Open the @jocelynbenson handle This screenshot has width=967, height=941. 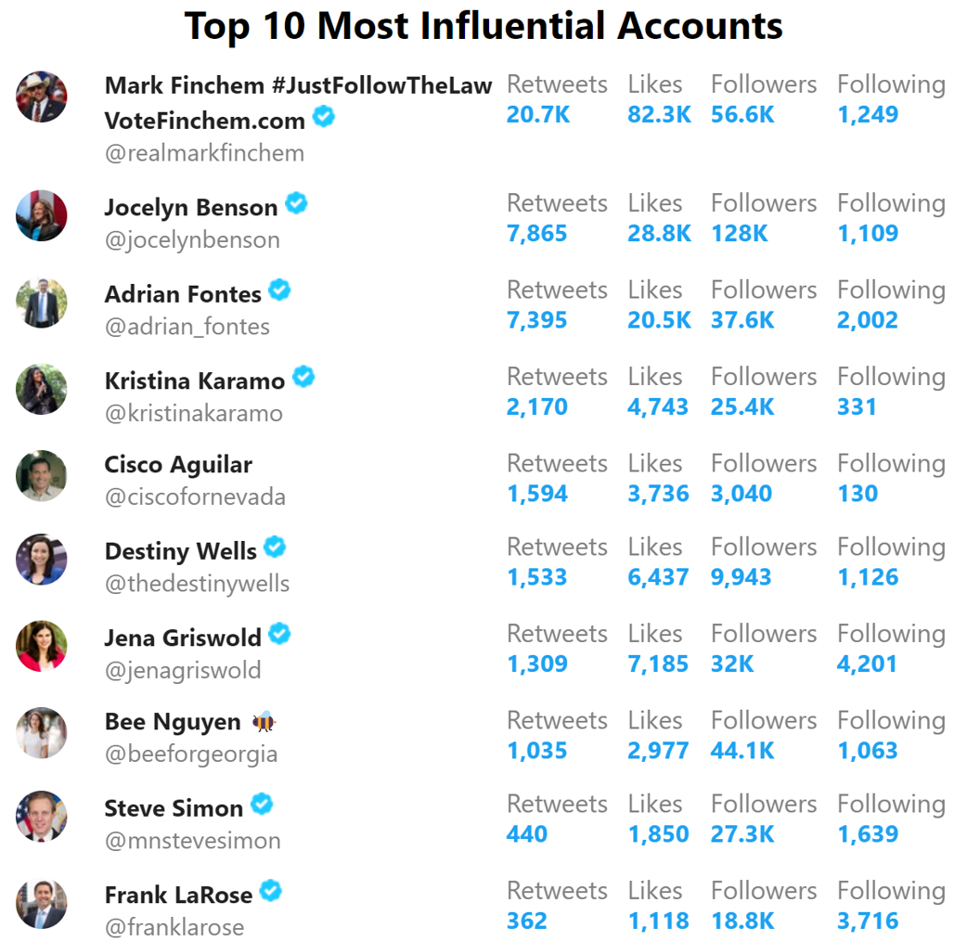(192, 239)
